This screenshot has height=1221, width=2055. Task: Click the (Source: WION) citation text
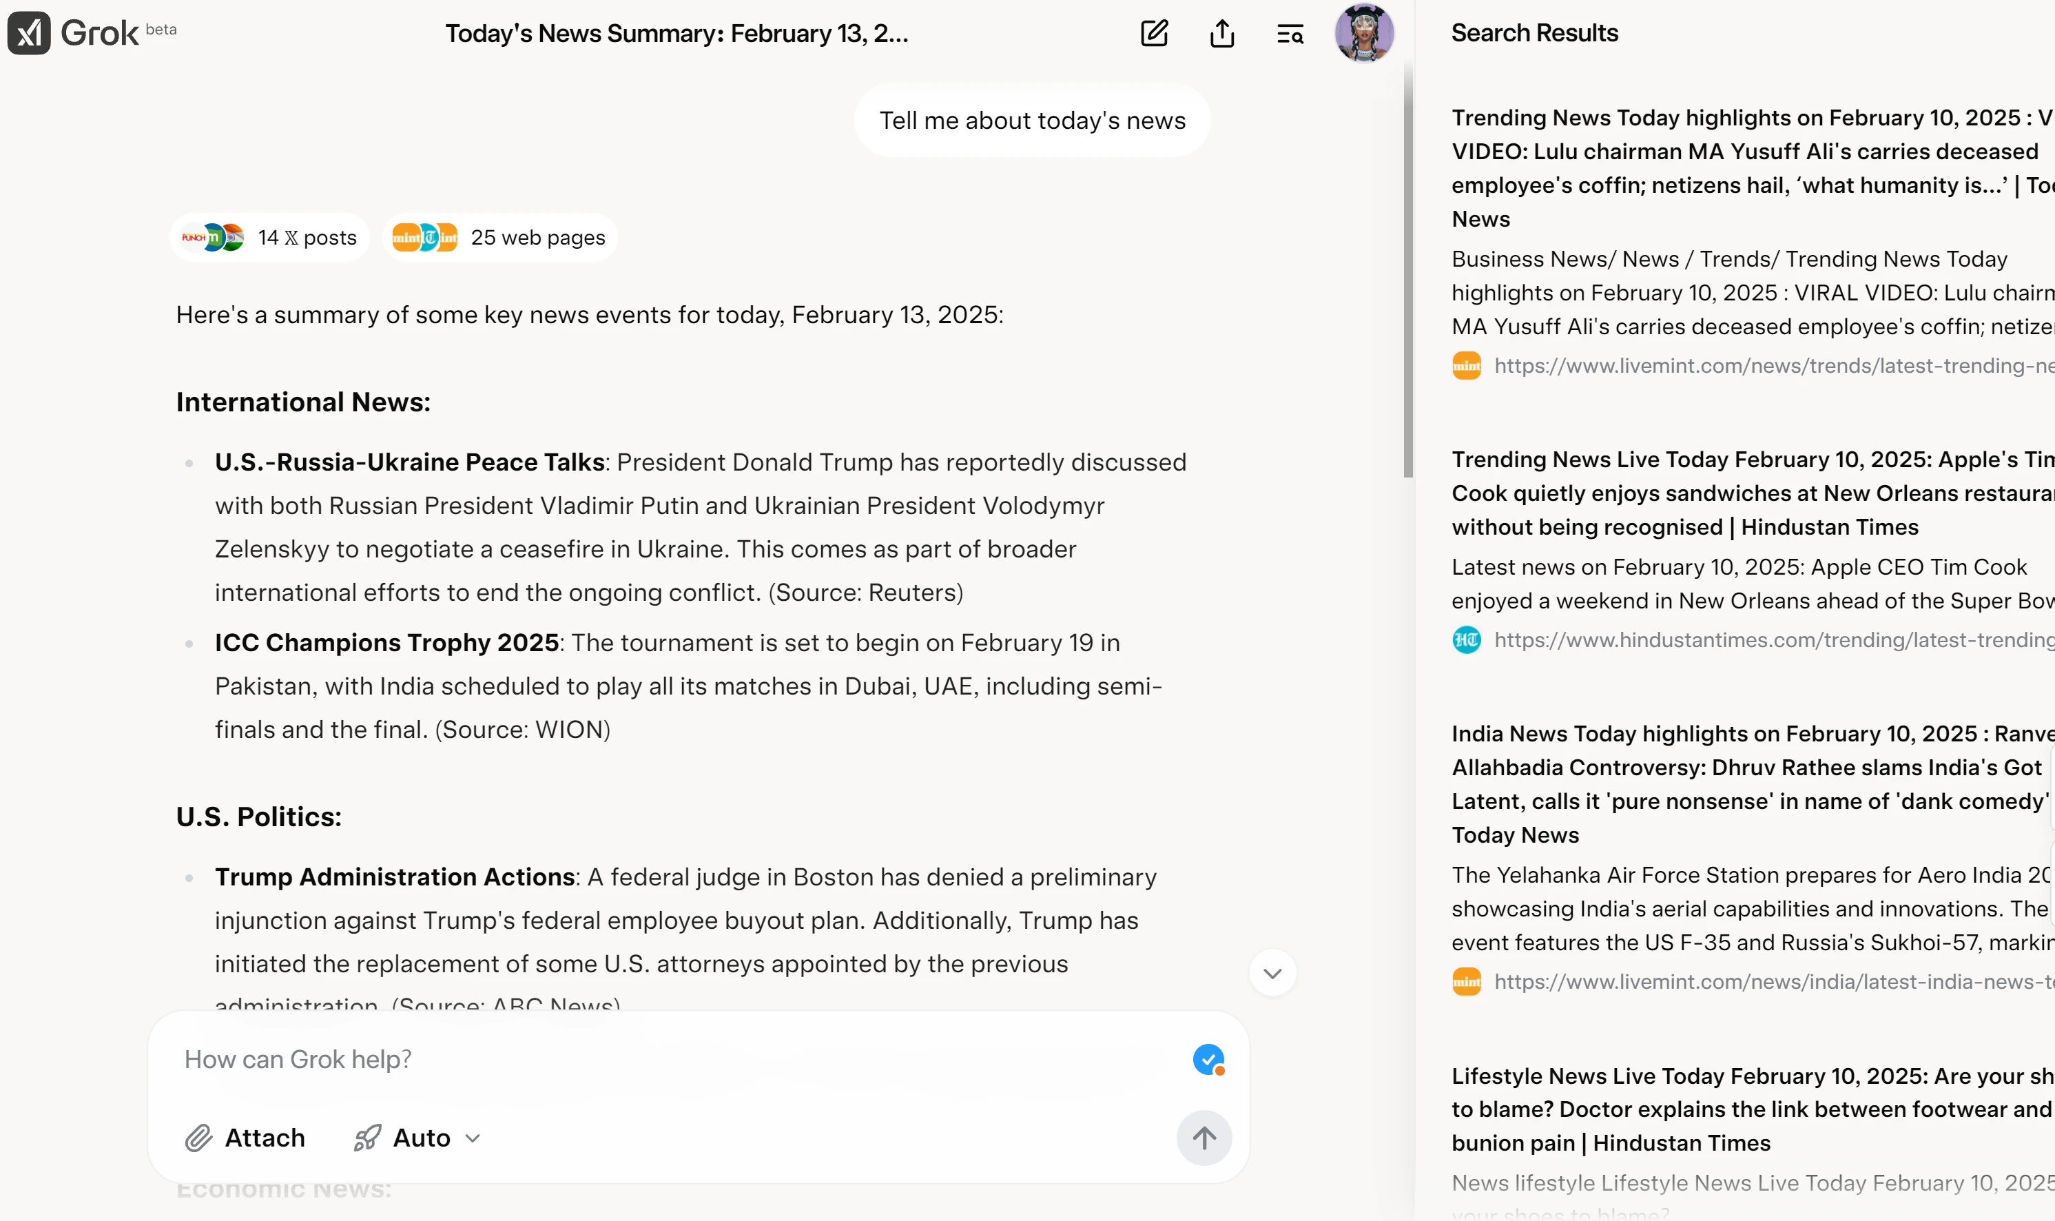pos(522,730)
